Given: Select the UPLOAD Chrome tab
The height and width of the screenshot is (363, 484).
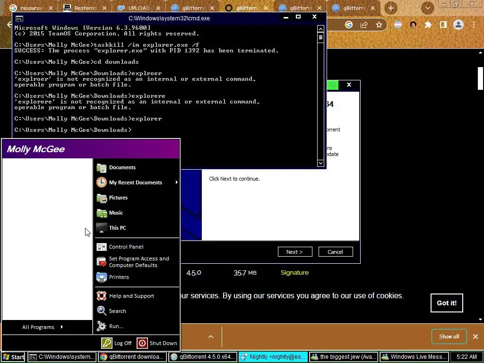Looking at the screenshot, I should 138,8.
